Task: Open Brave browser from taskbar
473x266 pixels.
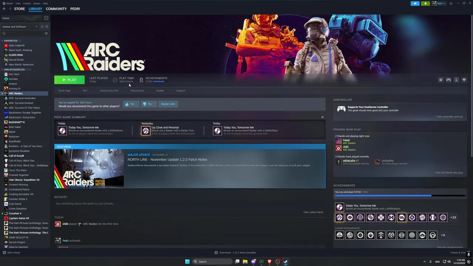Action: click(269, 262)
